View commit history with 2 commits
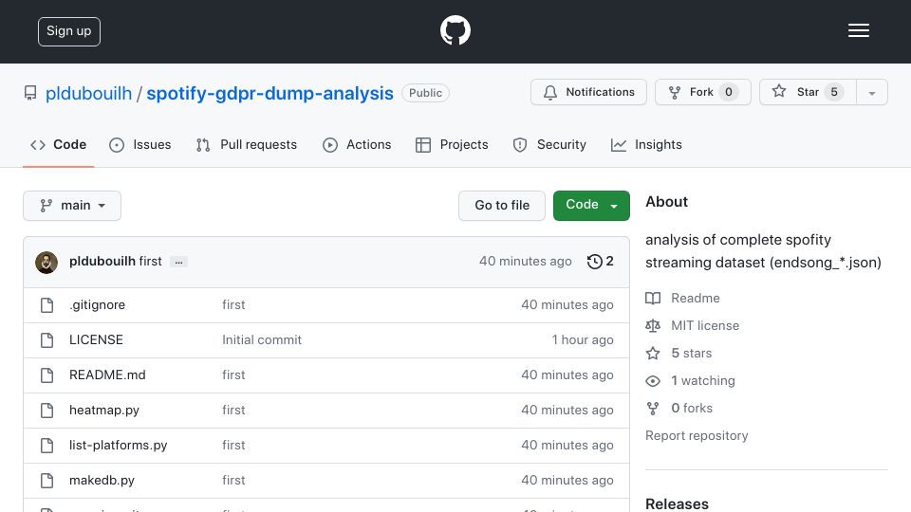The height and width of the screenshot is (512, 911). [x=600, y=262]
